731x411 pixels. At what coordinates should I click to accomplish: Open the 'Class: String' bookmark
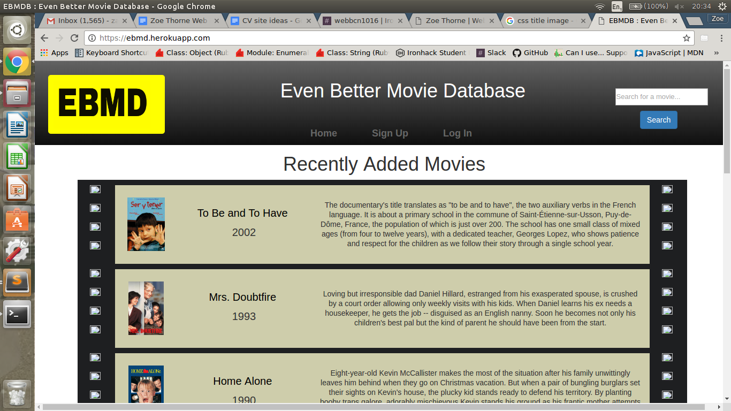pyautogui.click(x=352, y=52)
